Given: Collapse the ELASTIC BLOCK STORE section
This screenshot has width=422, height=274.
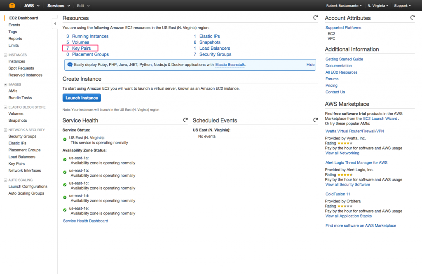Looking at the screenshot, I should click(x=5, y=107).
